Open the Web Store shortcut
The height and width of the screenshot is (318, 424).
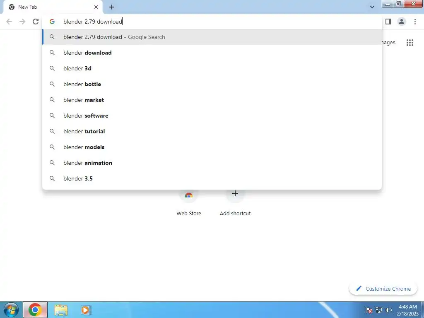(x=189, y=203)
